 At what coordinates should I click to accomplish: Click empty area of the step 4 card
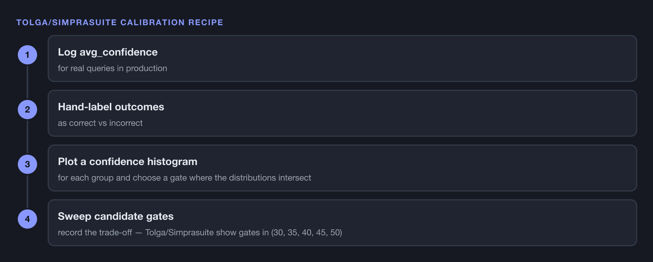point(490,223)
